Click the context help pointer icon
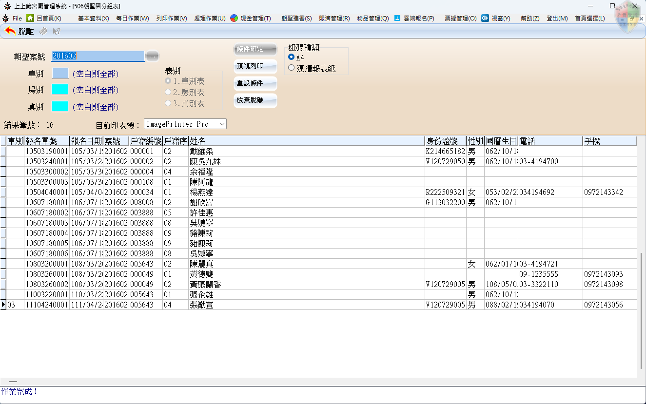Image resolution: width=646 pixels, height=404 pixels. point(57,31)
